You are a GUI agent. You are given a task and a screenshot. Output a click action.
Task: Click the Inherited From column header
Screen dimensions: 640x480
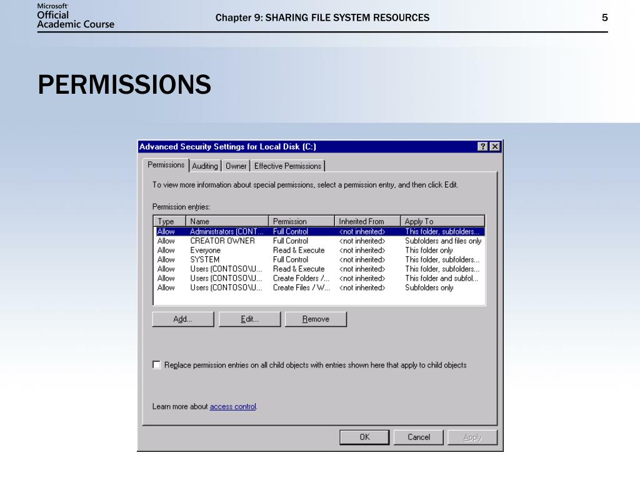(x=367, y=221)
